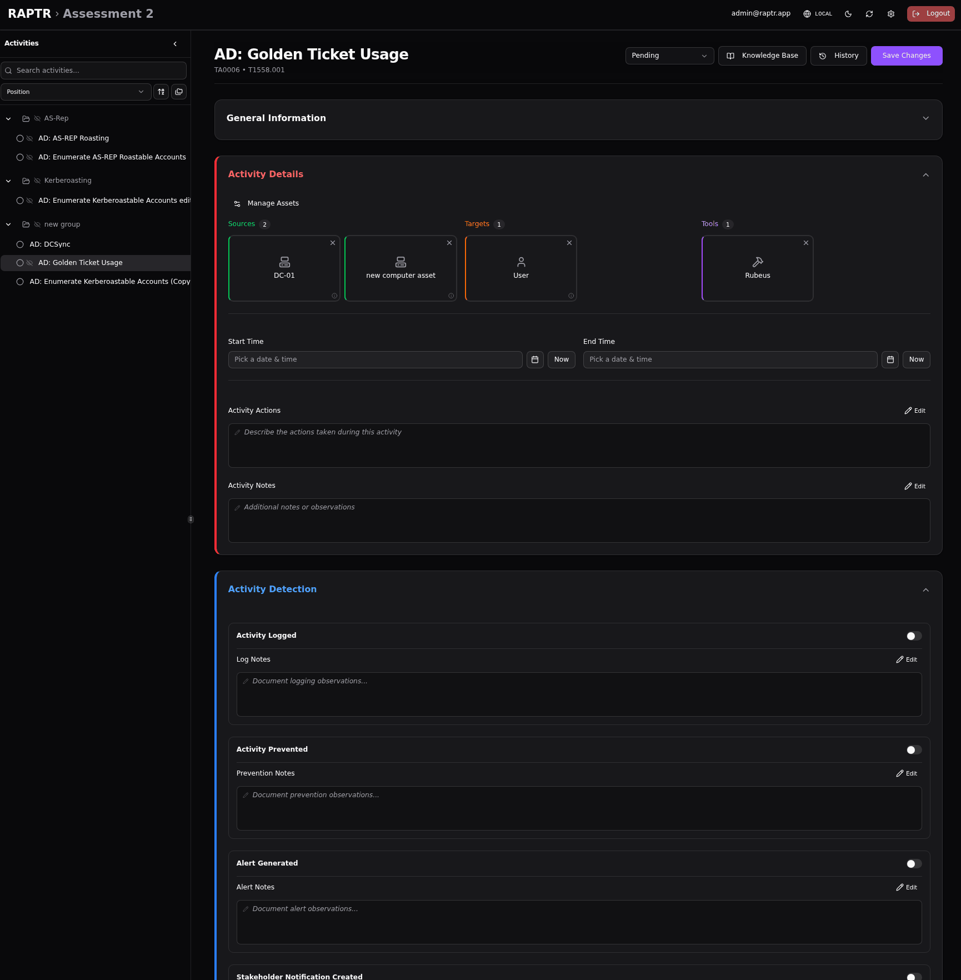Select AD: DCSync activity
The width and height of the screenshot is (961, 980).
50,244
